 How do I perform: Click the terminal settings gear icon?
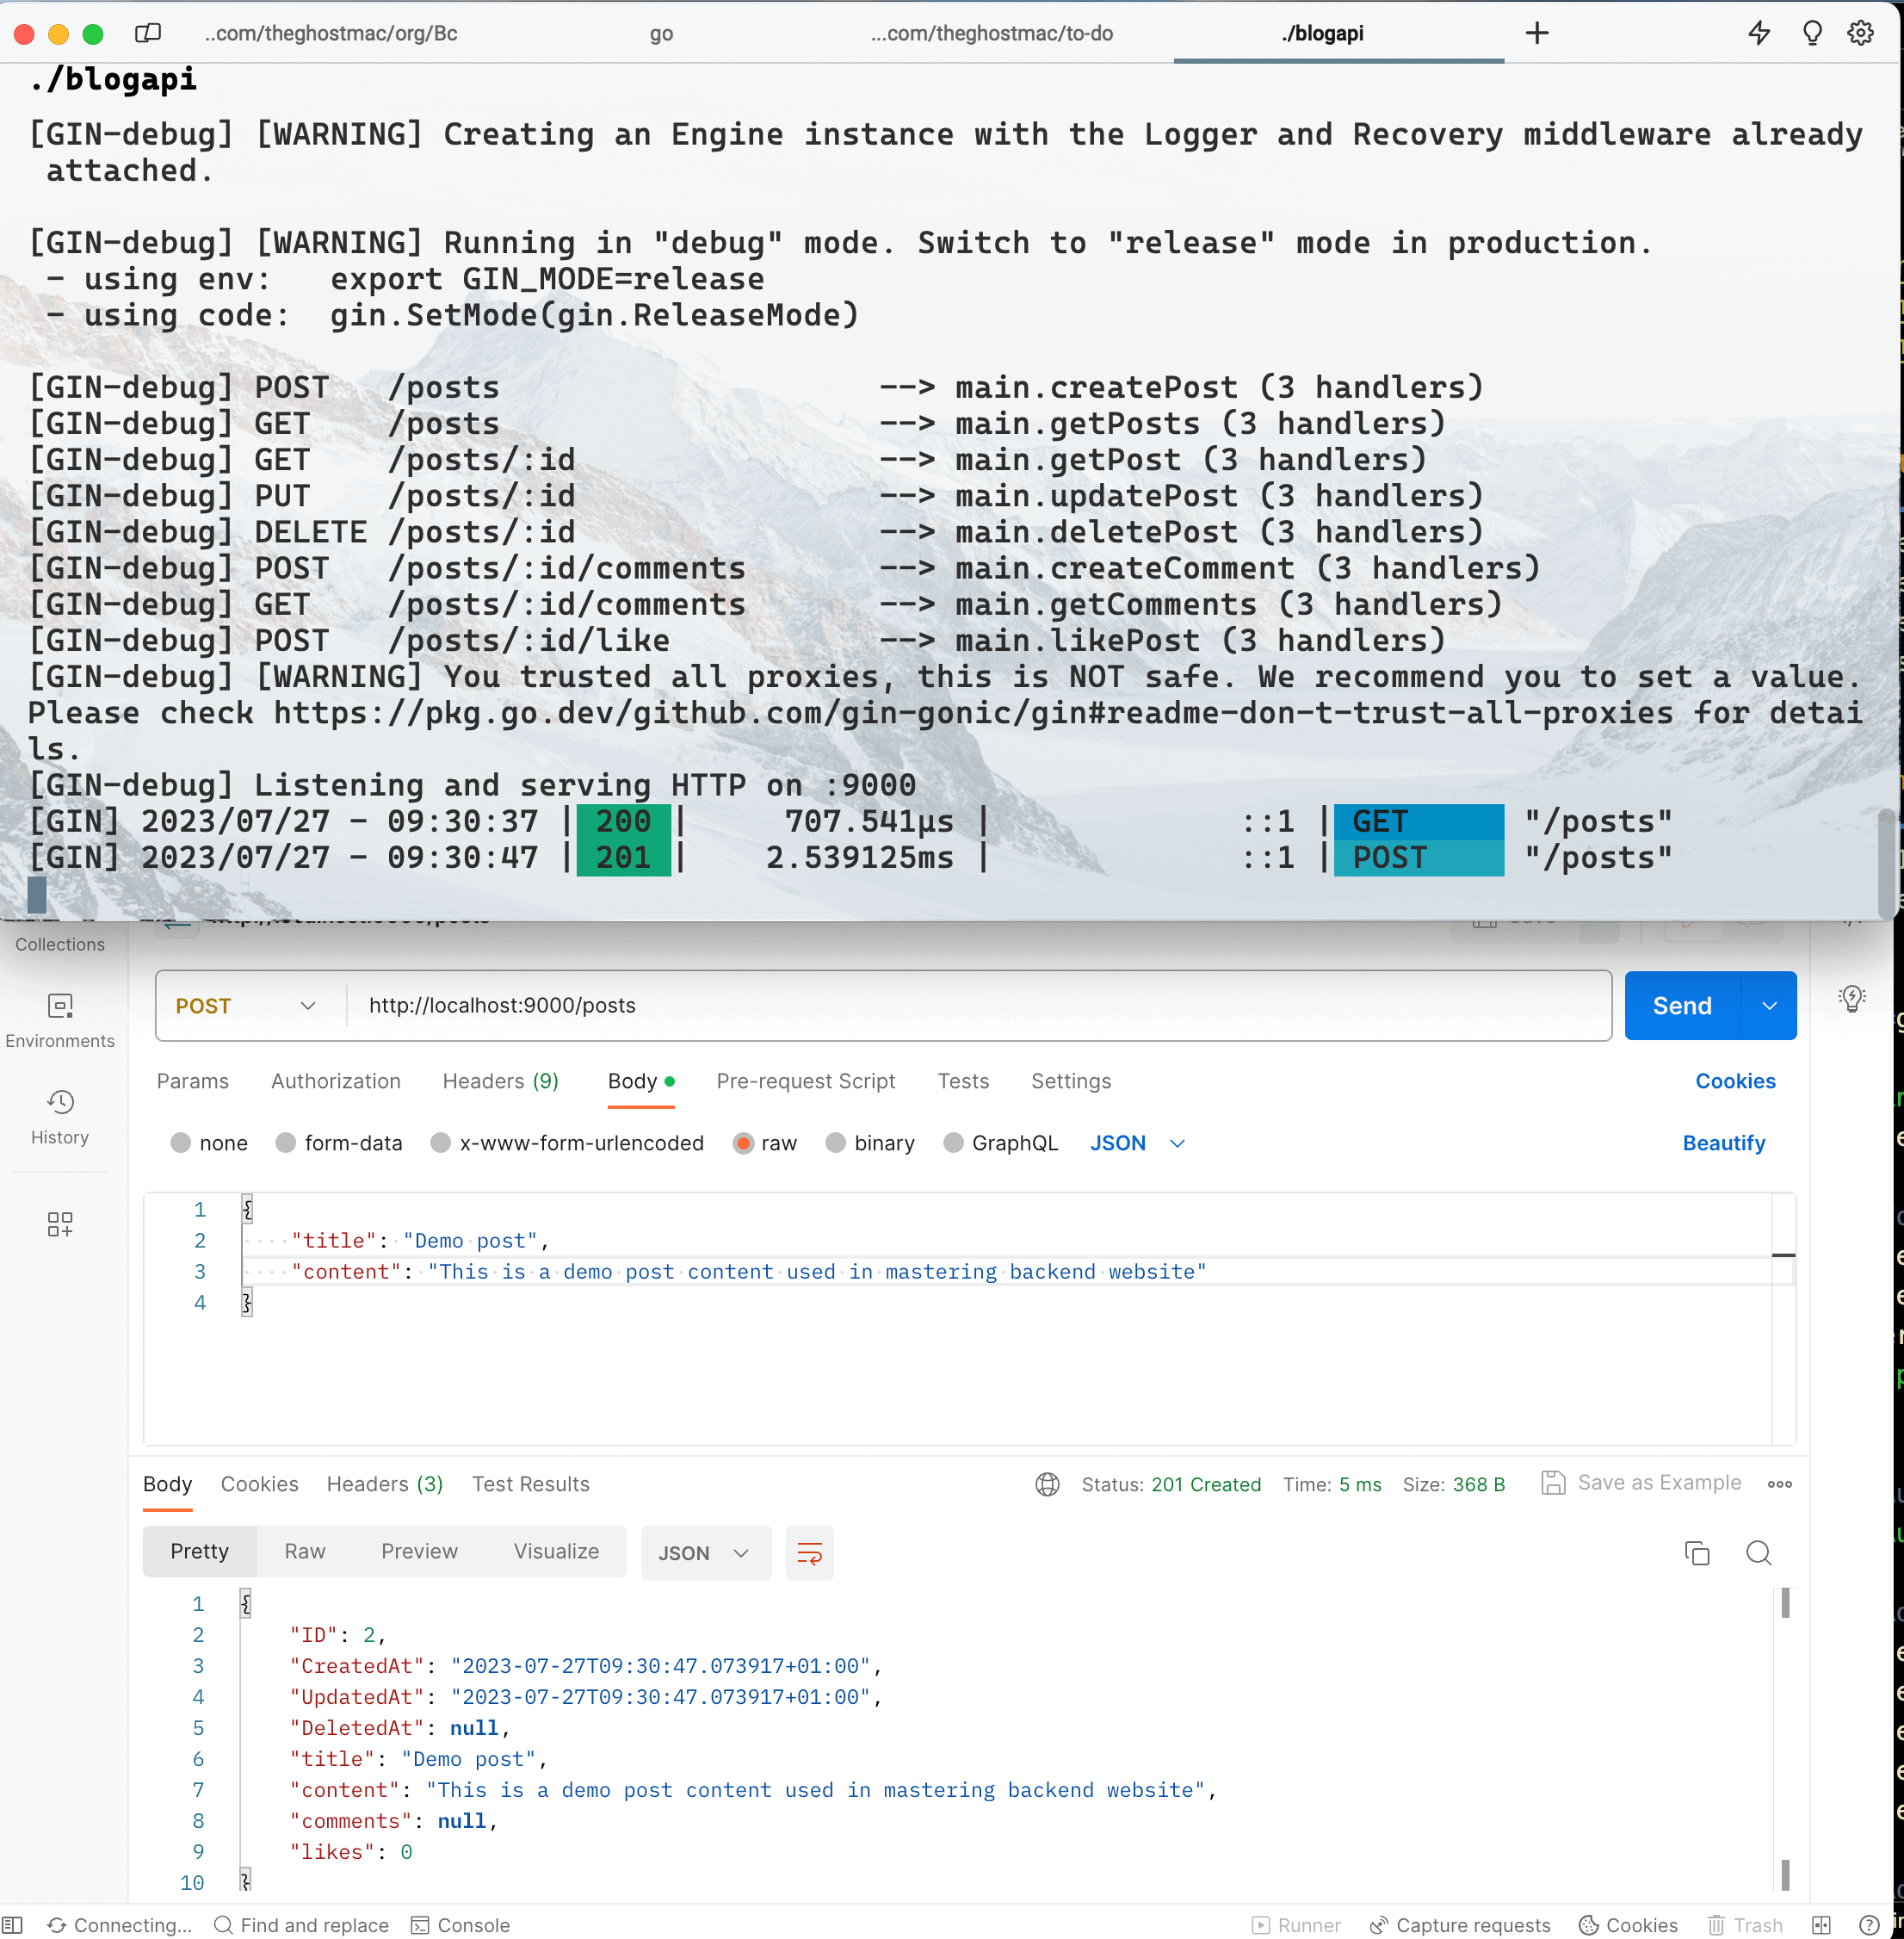pos(1860,33)
